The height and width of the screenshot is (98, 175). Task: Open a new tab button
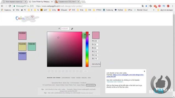[x=83, y=2]
